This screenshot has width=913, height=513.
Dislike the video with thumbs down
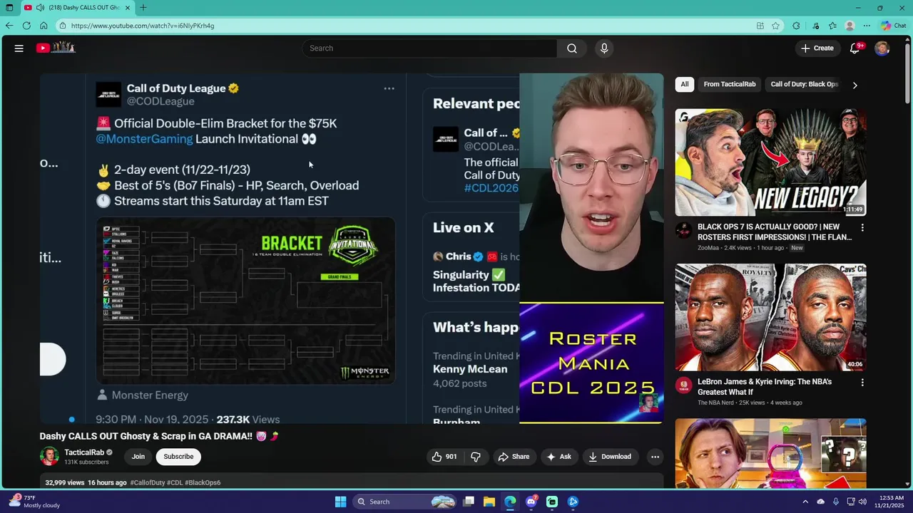click(x=476, y=457)
